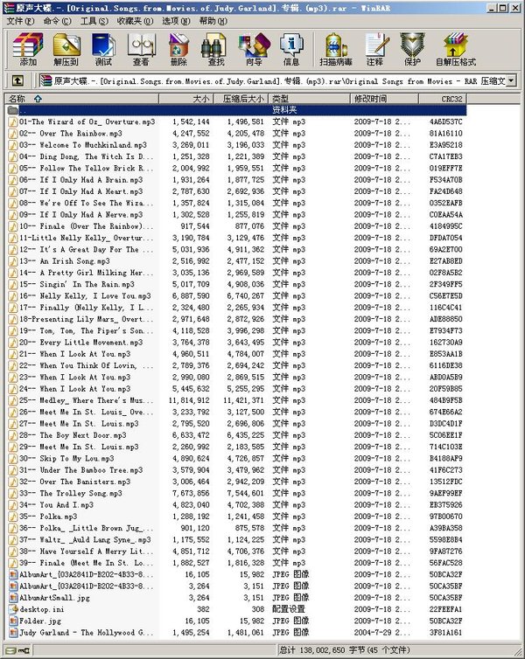Sort by the 修改时间 column header
The width and height of the screenshot is (525, 659).
coord(384,99)
